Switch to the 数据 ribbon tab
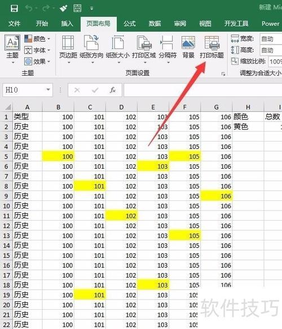 coord(155,24)
